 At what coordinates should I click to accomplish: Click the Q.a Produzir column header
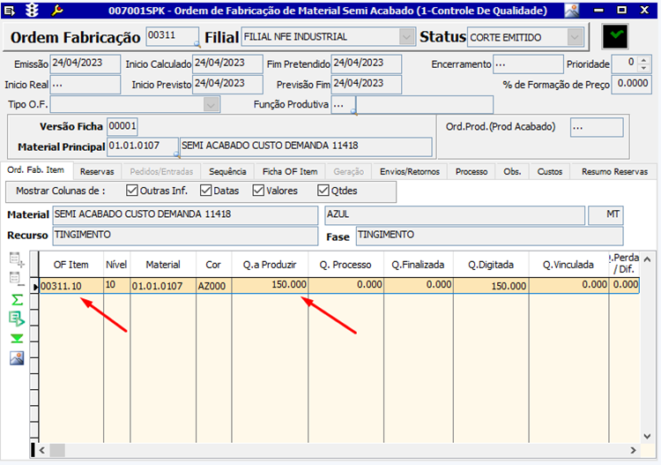click(x=270, y=265)
